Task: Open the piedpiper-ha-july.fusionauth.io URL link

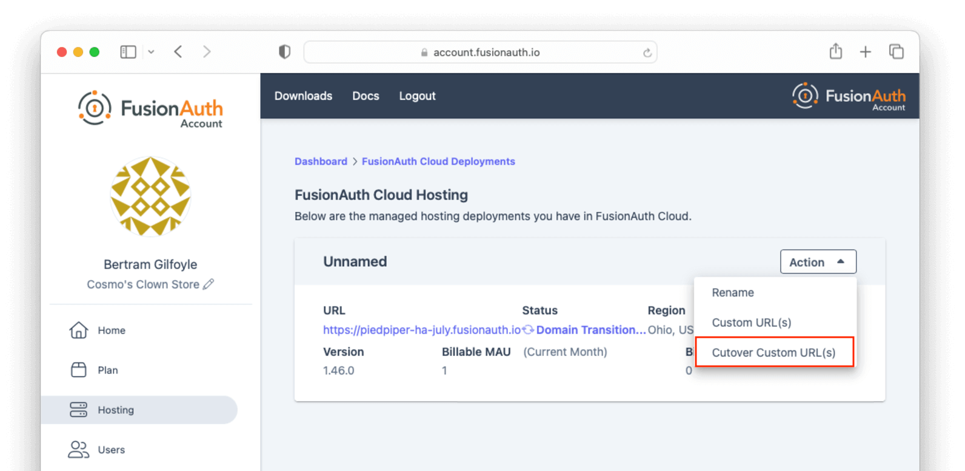Action: (x=422, y=330)
